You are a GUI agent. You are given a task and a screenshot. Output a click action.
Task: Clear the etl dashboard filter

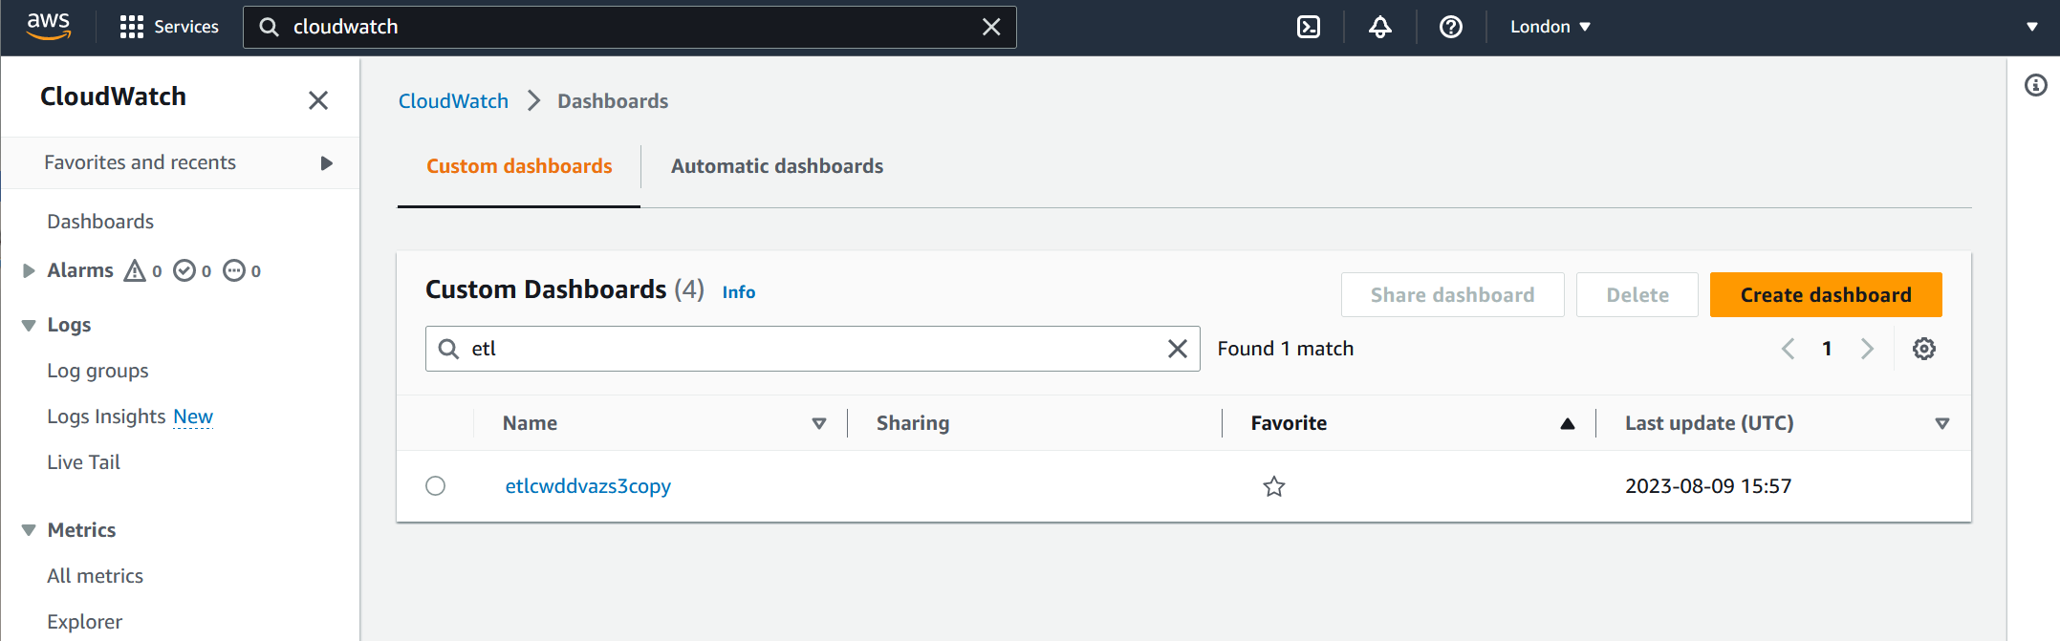[1178, 349]
